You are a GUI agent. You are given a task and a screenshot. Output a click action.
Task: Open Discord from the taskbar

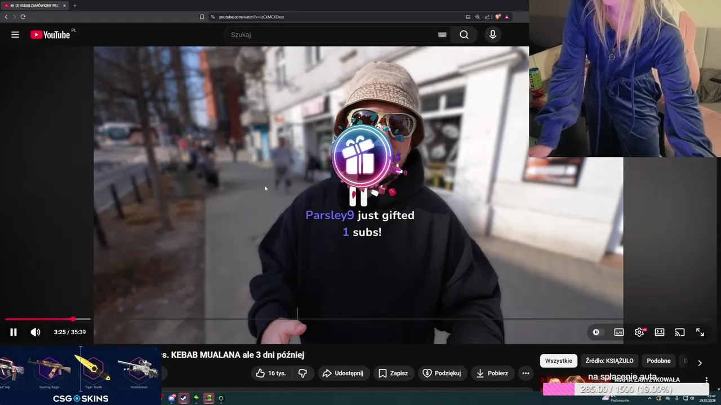point(172,398)
